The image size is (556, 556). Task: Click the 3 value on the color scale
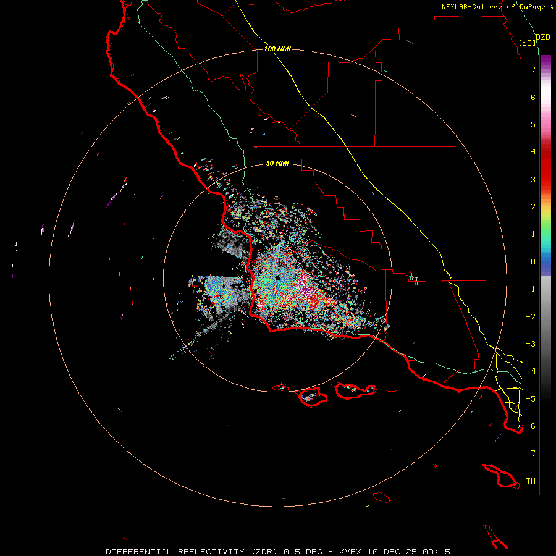click(533, 179)
